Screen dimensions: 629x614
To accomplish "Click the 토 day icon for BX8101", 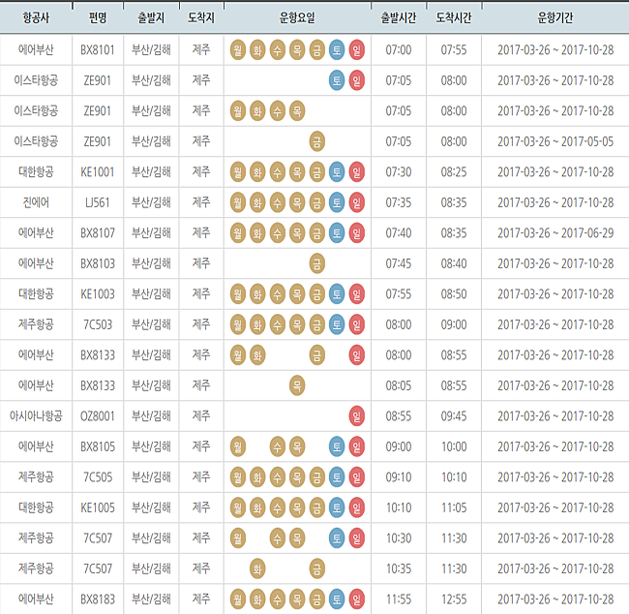I will pos(337,49).
